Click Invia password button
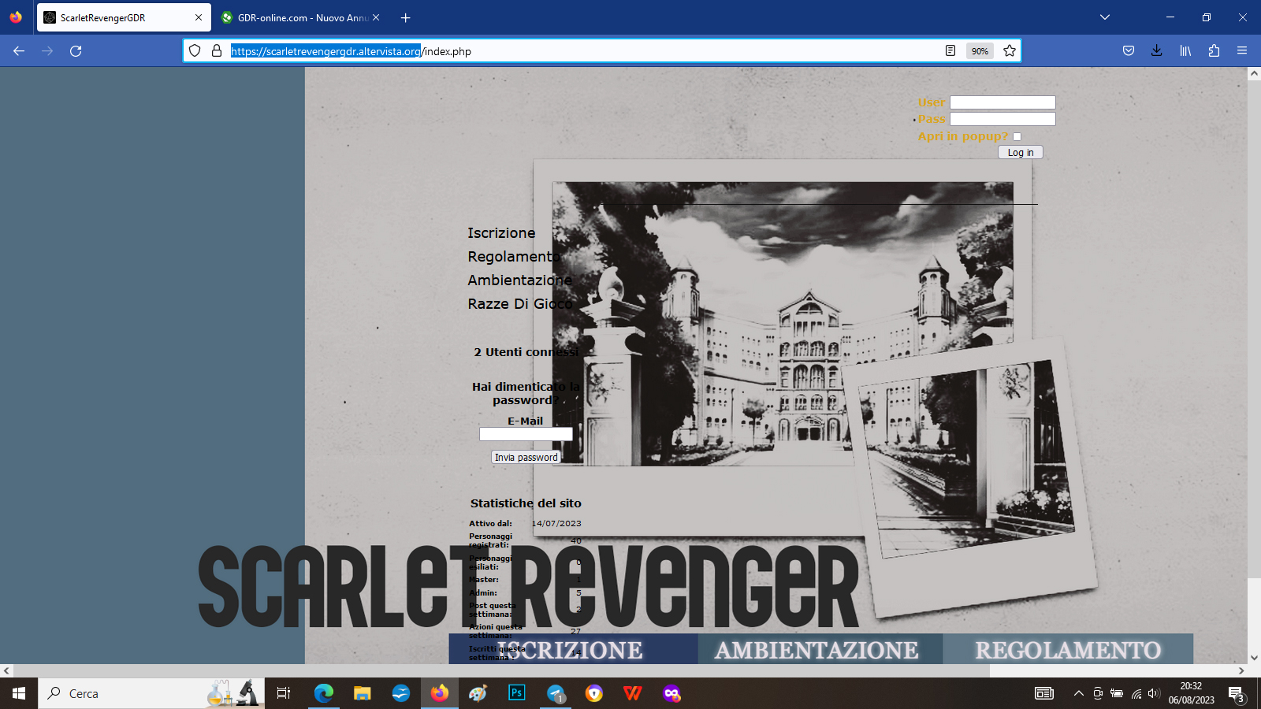This screenshot has width=1261, height=709. point(526,457)
